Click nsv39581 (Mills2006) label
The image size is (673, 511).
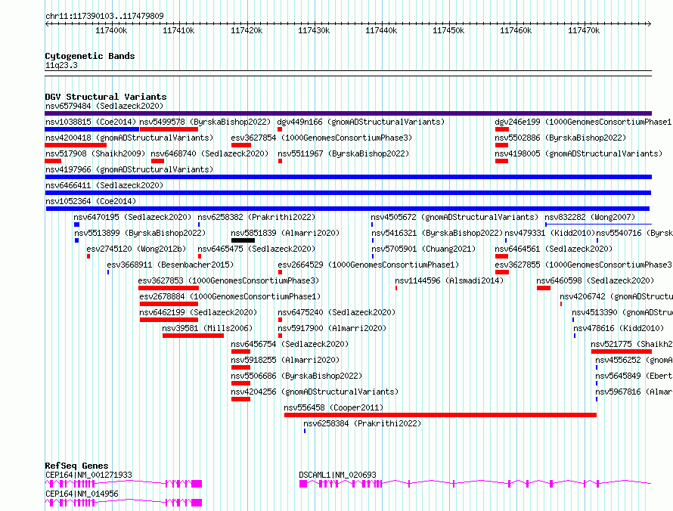click(x=208, y=328)
